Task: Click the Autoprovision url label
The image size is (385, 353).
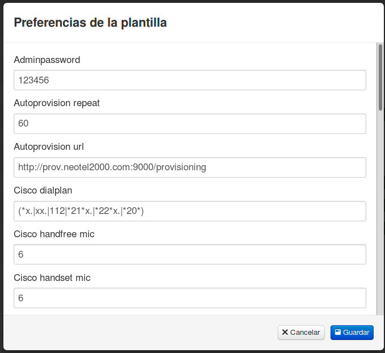Action: [49, 146]
